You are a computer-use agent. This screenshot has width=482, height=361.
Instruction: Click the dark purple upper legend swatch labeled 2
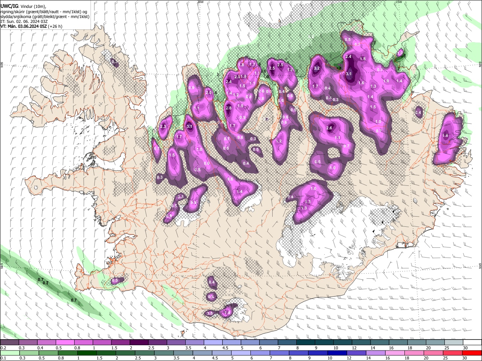(x=139, y=342)
